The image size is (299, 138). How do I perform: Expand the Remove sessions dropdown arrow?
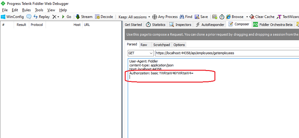(58, 17)
